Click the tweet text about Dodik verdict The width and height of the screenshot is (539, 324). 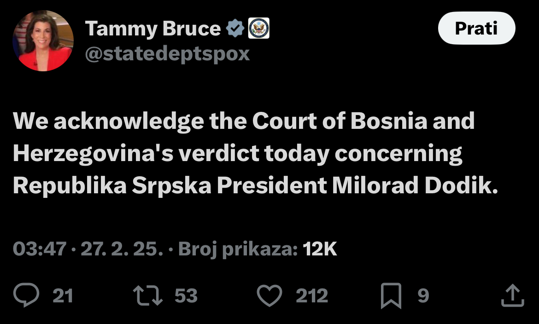point(255,154)
